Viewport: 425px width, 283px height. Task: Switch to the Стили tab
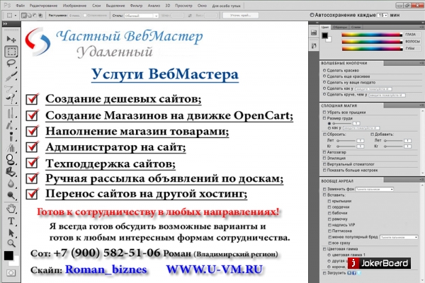[x=356, y=27]
